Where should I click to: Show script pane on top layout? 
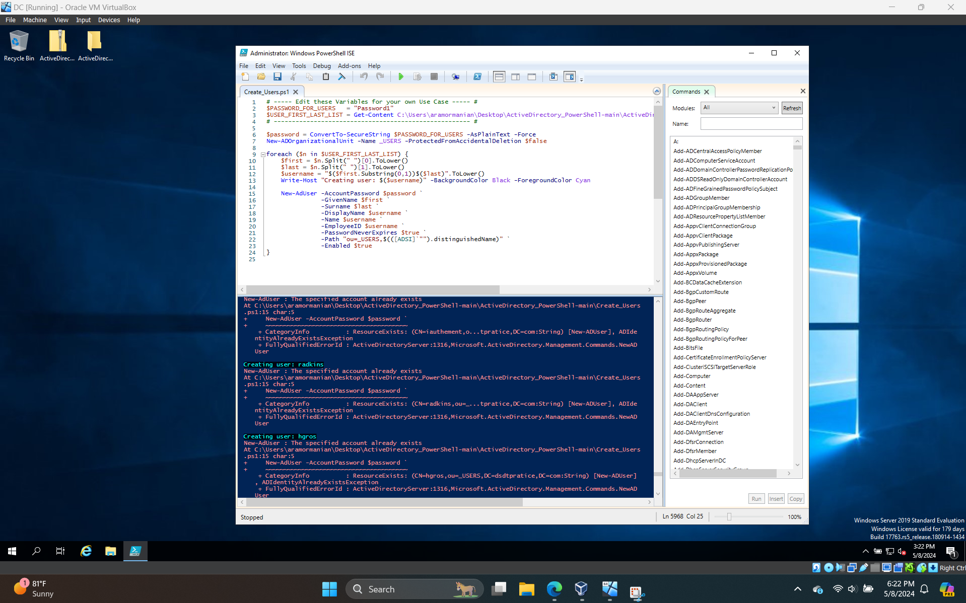click(499, 77)
